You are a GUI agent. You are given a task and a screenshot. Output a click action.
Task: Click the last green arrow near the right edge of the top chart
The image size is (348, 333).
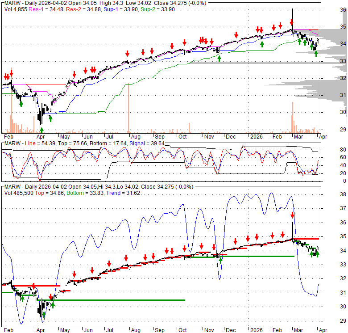click(316, 54)
